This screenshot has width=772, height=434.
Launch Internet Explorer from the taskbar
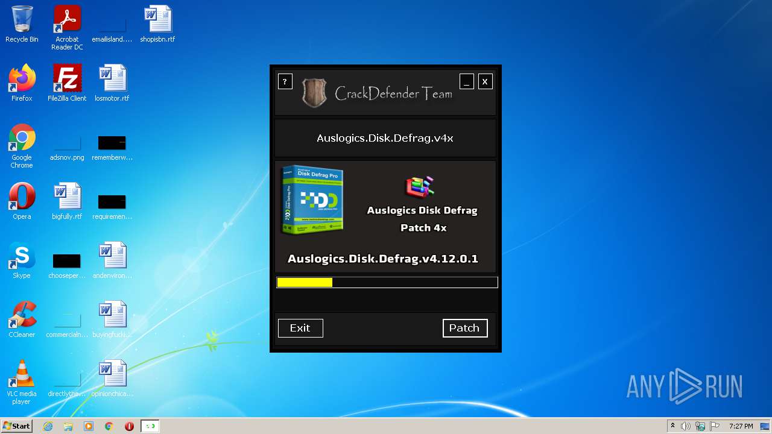click(48, 426)
